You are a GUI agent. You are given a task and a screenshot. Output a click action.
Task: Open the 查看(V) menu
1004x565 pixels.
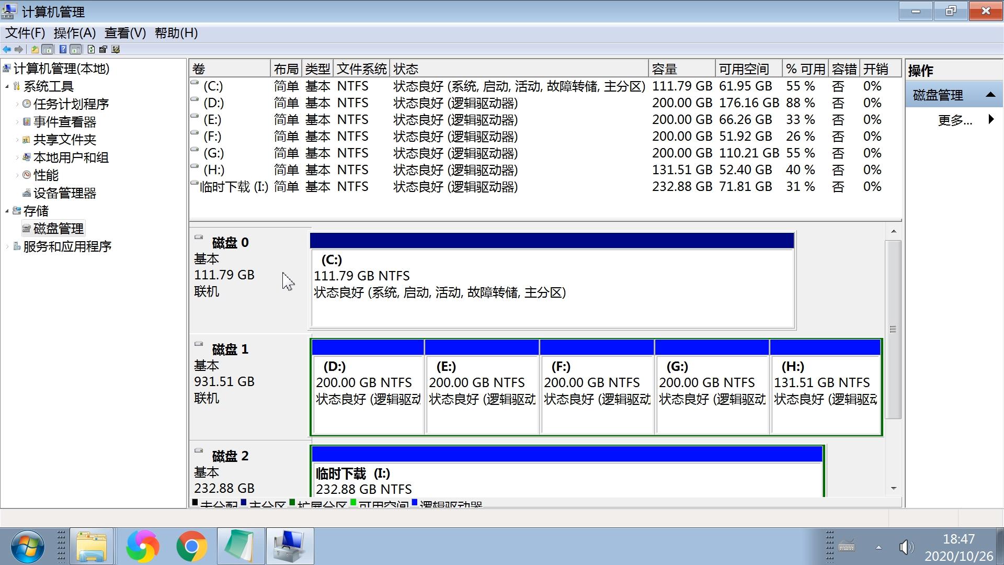(x=125, y=33)
